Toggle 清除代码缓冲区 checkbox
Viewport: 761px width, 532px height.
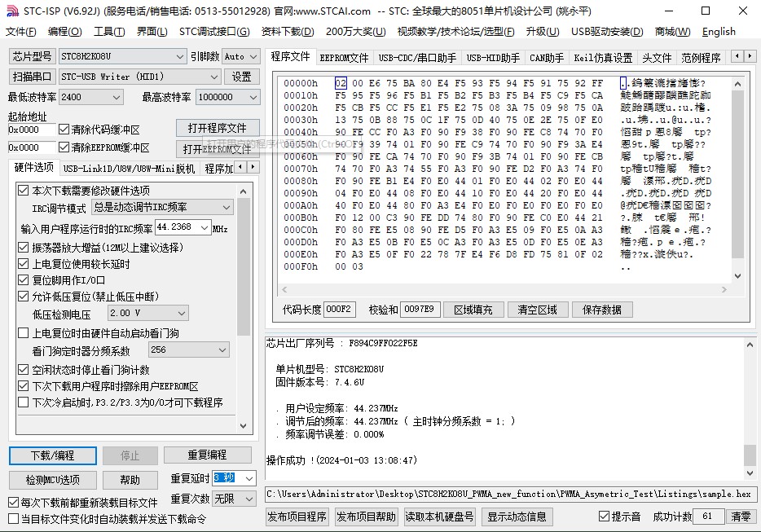tap(64, 129)
